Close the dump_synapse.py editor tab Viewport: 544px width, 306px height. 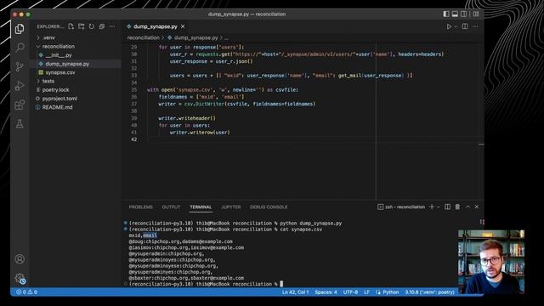pyautogui.click(x=183, y=26)
